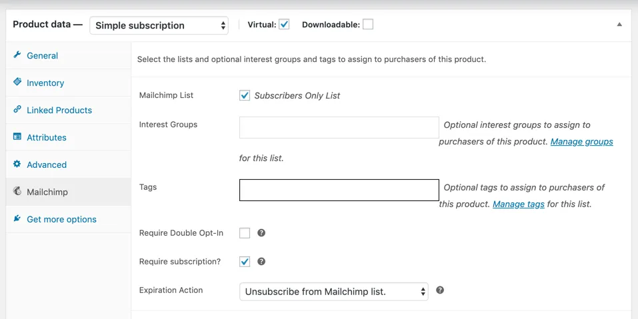Viewport: 638px width, 319px height.
Task: Open the Get more options tab
Action: (69, 219)
